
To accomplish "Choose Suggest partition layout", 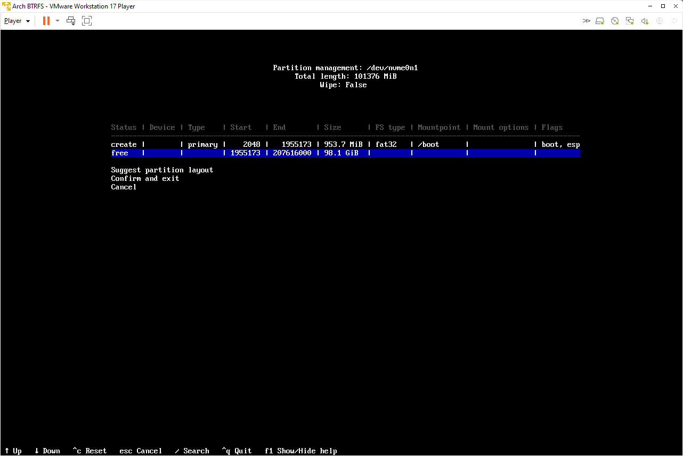I will tap(162, 170).
